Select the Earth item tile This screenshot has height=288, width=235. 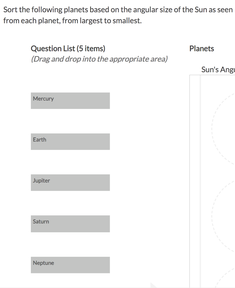click(x=70, y=142)
